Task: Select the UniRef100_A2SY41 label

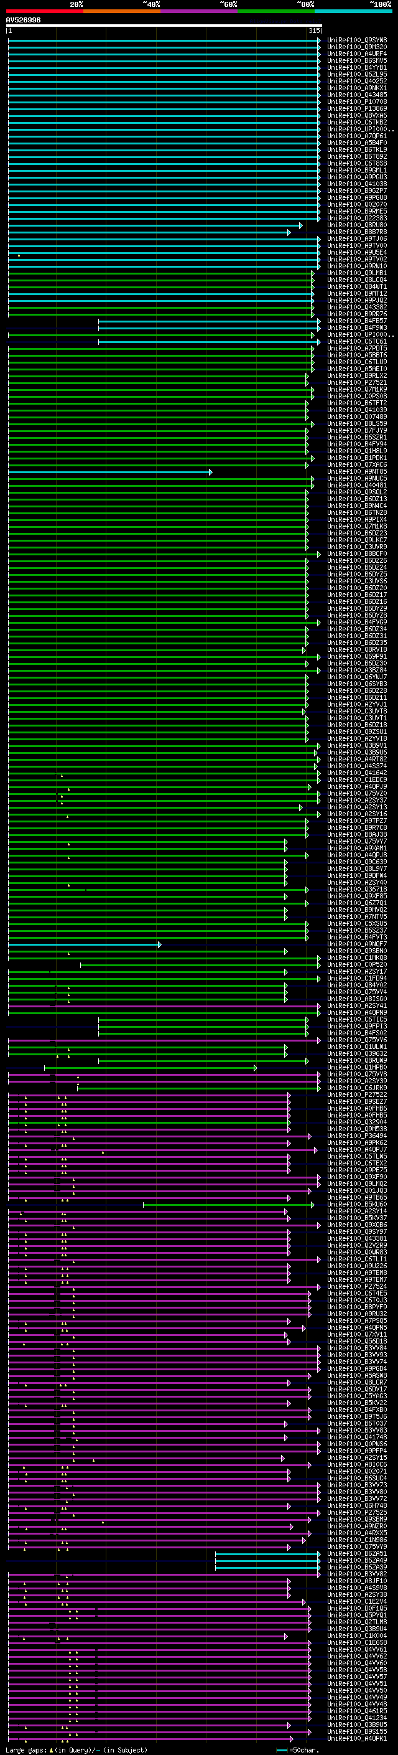Action: click(x=357, y=1006)
